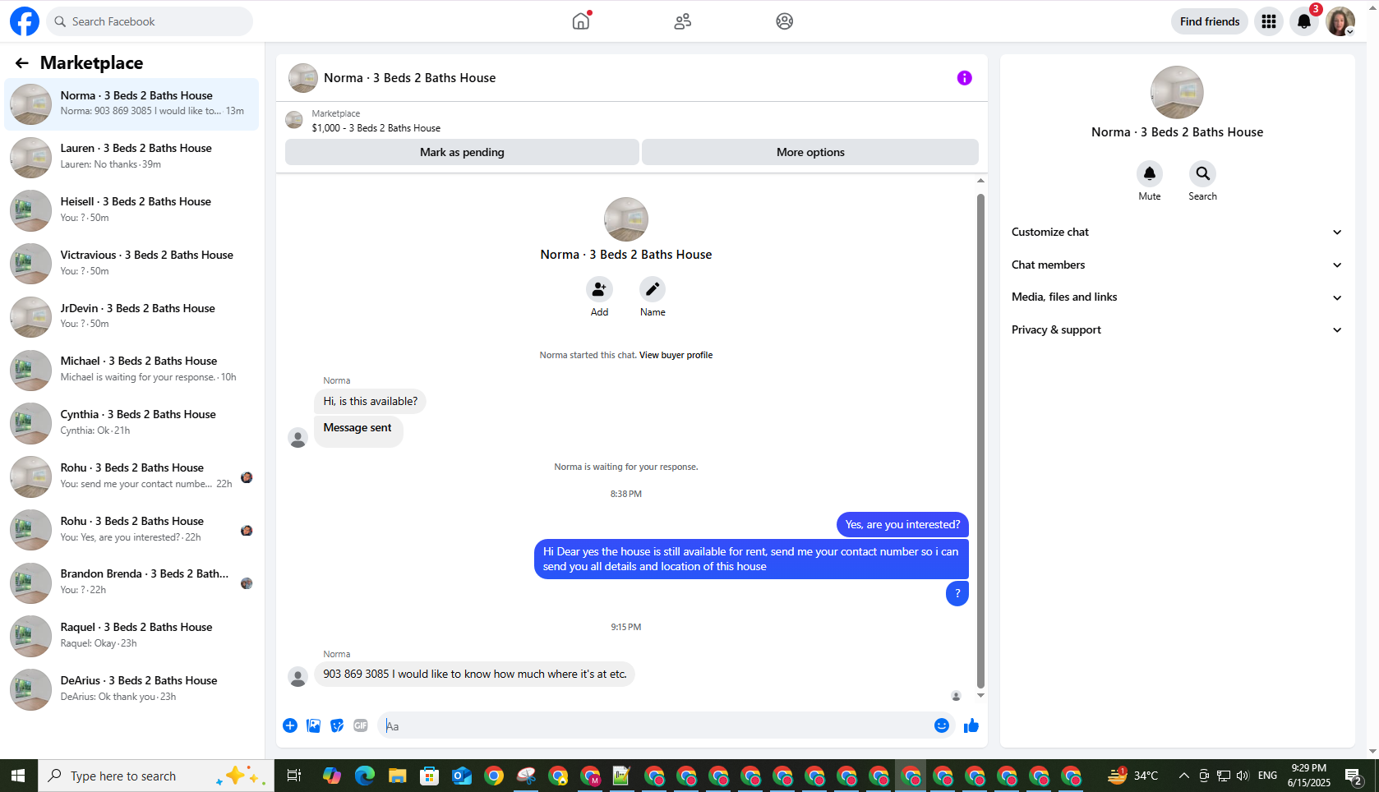The height and width of the screenshot is (792, 1379).
Task: Attach a photo using the image icon
Action: 314,725
